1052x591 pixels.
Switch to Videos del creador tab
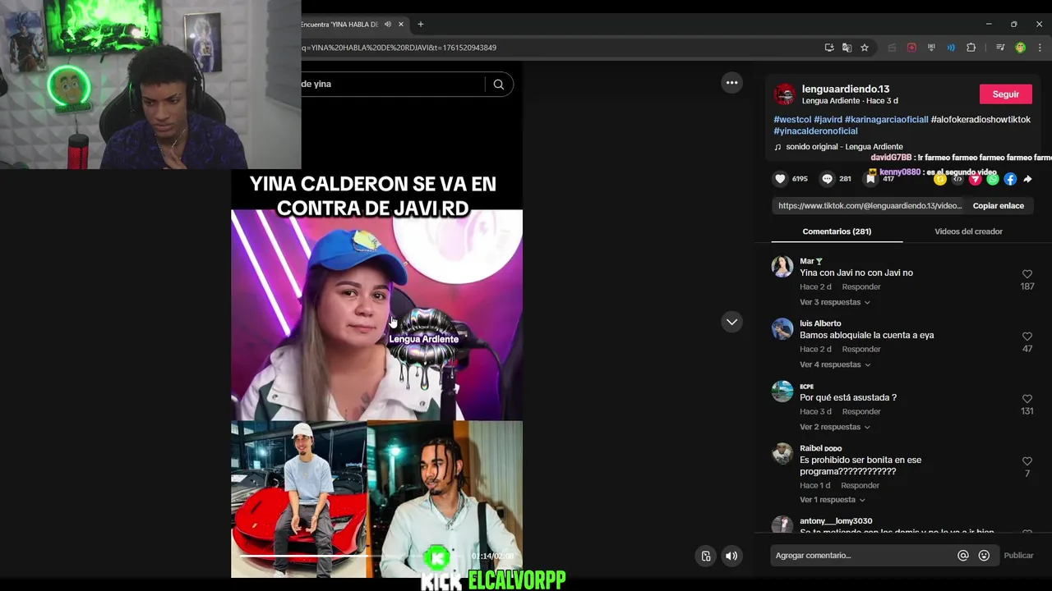(x=968, y=231)
